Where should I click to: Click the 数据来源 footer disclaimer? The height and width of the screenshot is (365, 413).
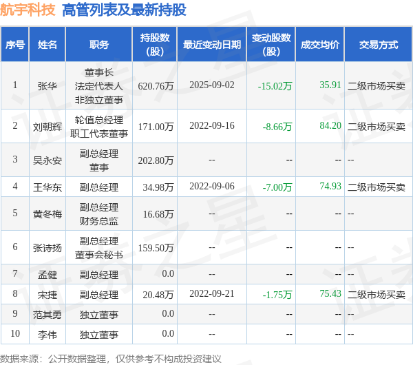click(x=111, y=359)
